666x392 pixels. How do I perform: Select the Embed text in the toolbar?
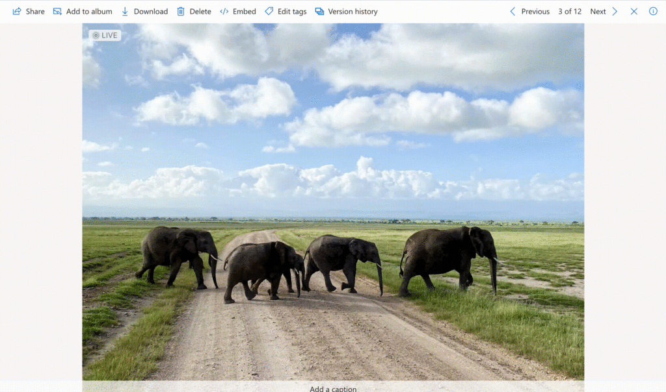(x=245, y=12)
